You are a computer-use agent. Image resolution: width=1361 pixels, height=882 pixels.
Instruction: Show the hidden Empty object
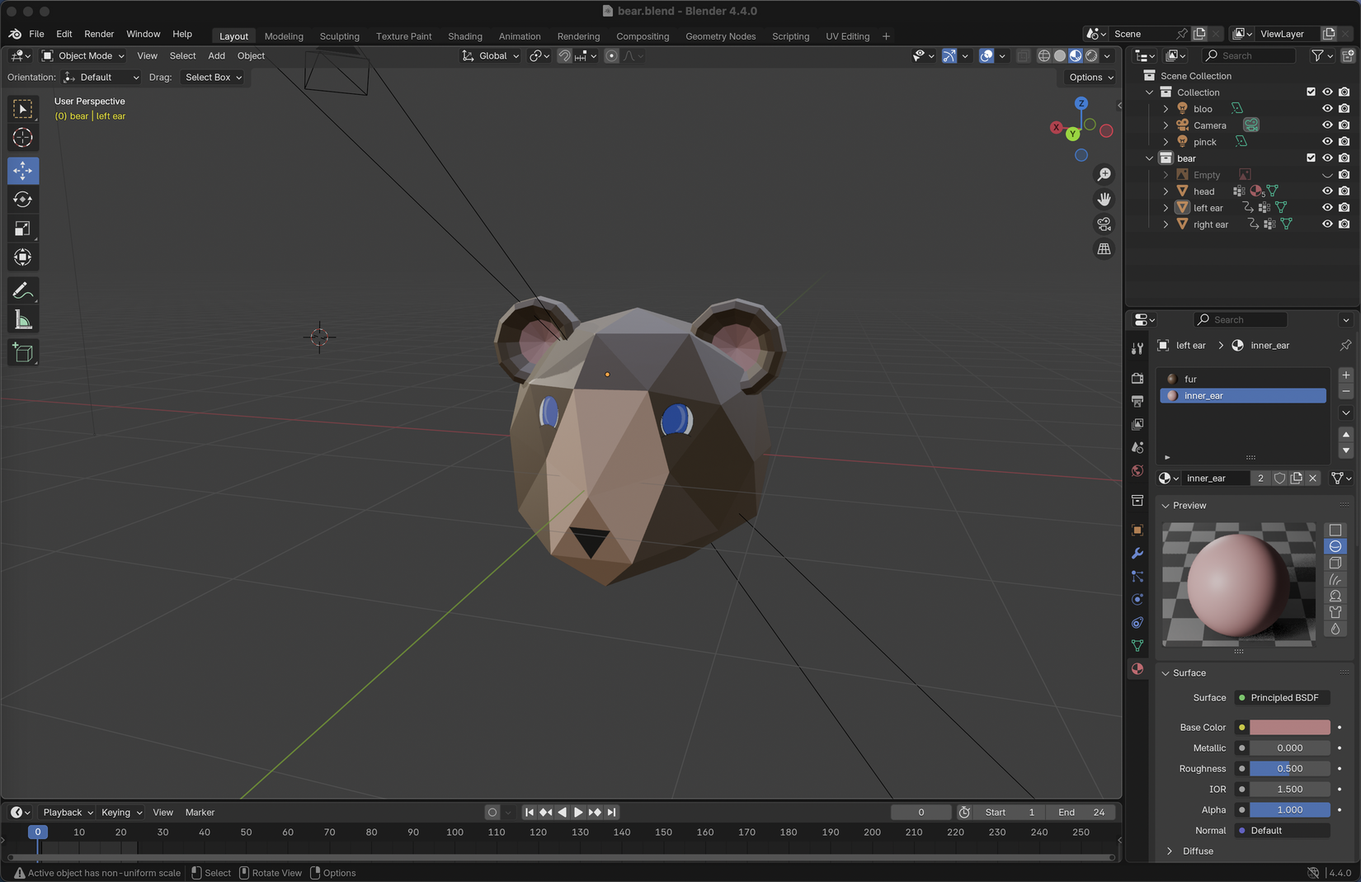pyautogui.click(x=1327, y=174)
